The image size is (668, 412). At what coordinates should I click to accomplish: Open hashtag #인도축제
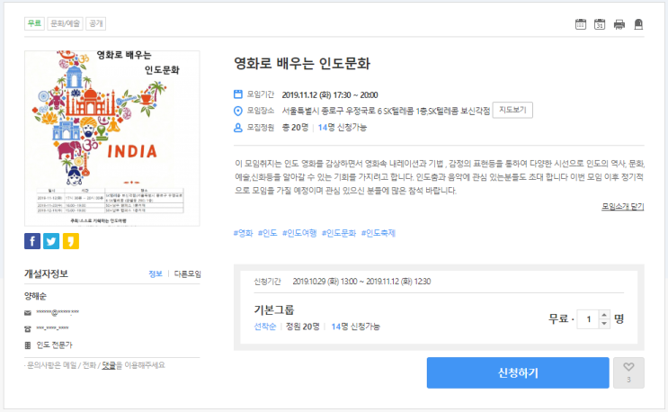pyautogui.click(x=379, y=233)
